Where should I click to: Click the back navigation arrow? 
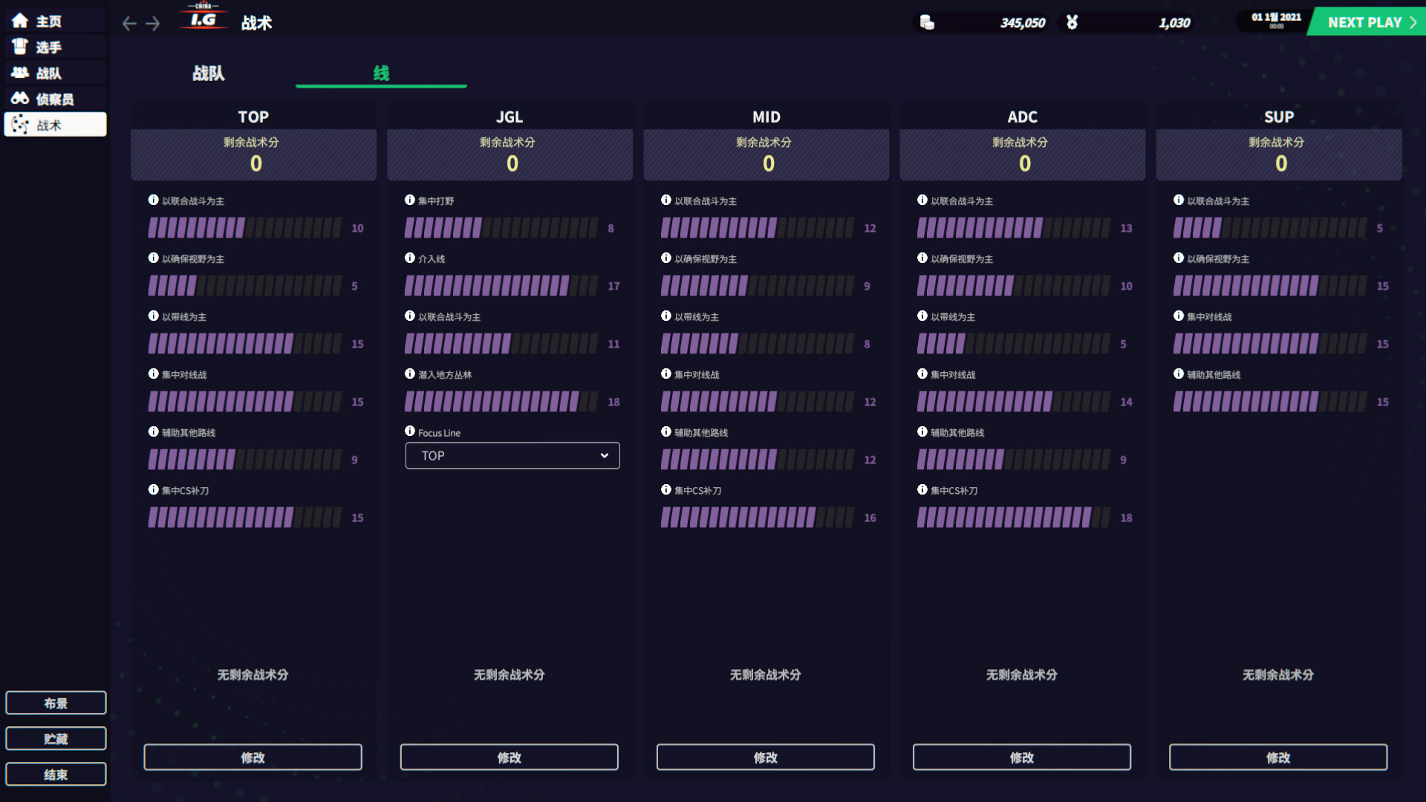[x=128, y=23]
